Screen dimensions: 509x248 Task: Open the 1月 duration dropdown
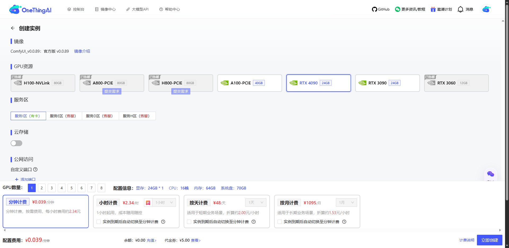click(x=346, y=202)
